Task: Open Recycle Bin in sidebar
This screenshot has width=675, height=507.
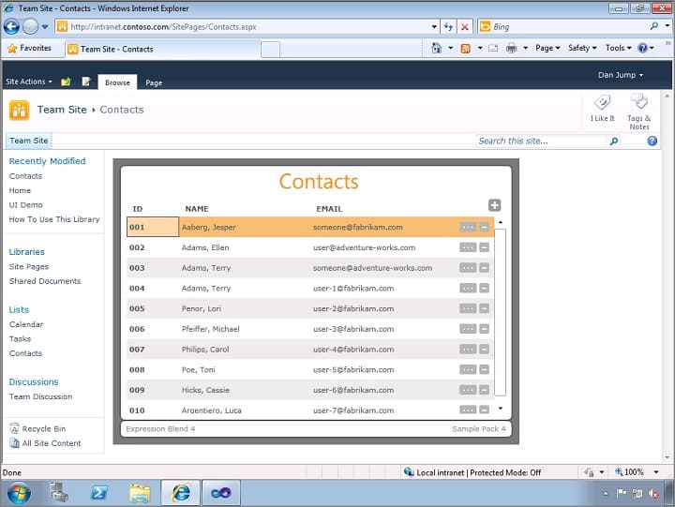Action: 37,428
